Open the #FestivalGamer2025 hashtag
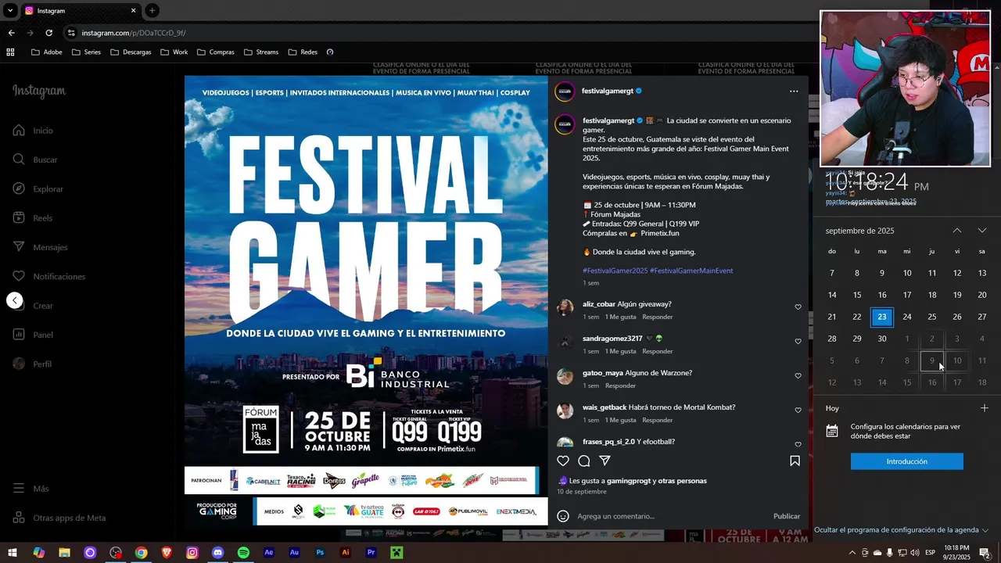Viewport: 1001px width, 563px height. pyautogui.click(x=615, y=271)
